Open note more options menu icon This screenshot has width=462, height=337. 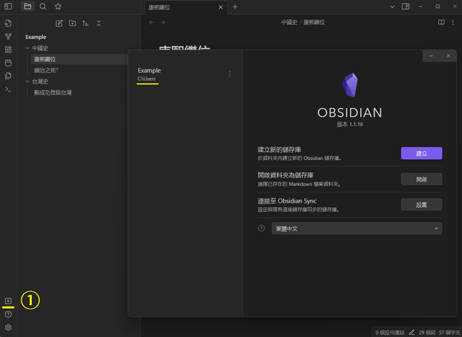(x=453, y=22)
